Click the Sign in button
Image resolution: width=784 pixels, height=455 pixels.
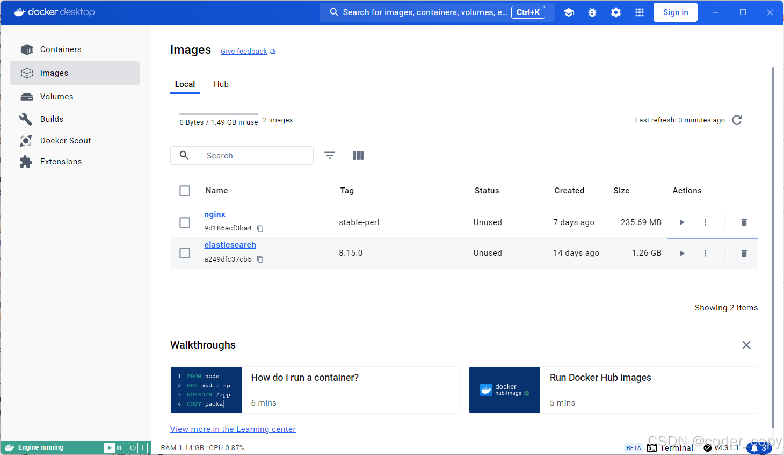click(x=675, y=12)
